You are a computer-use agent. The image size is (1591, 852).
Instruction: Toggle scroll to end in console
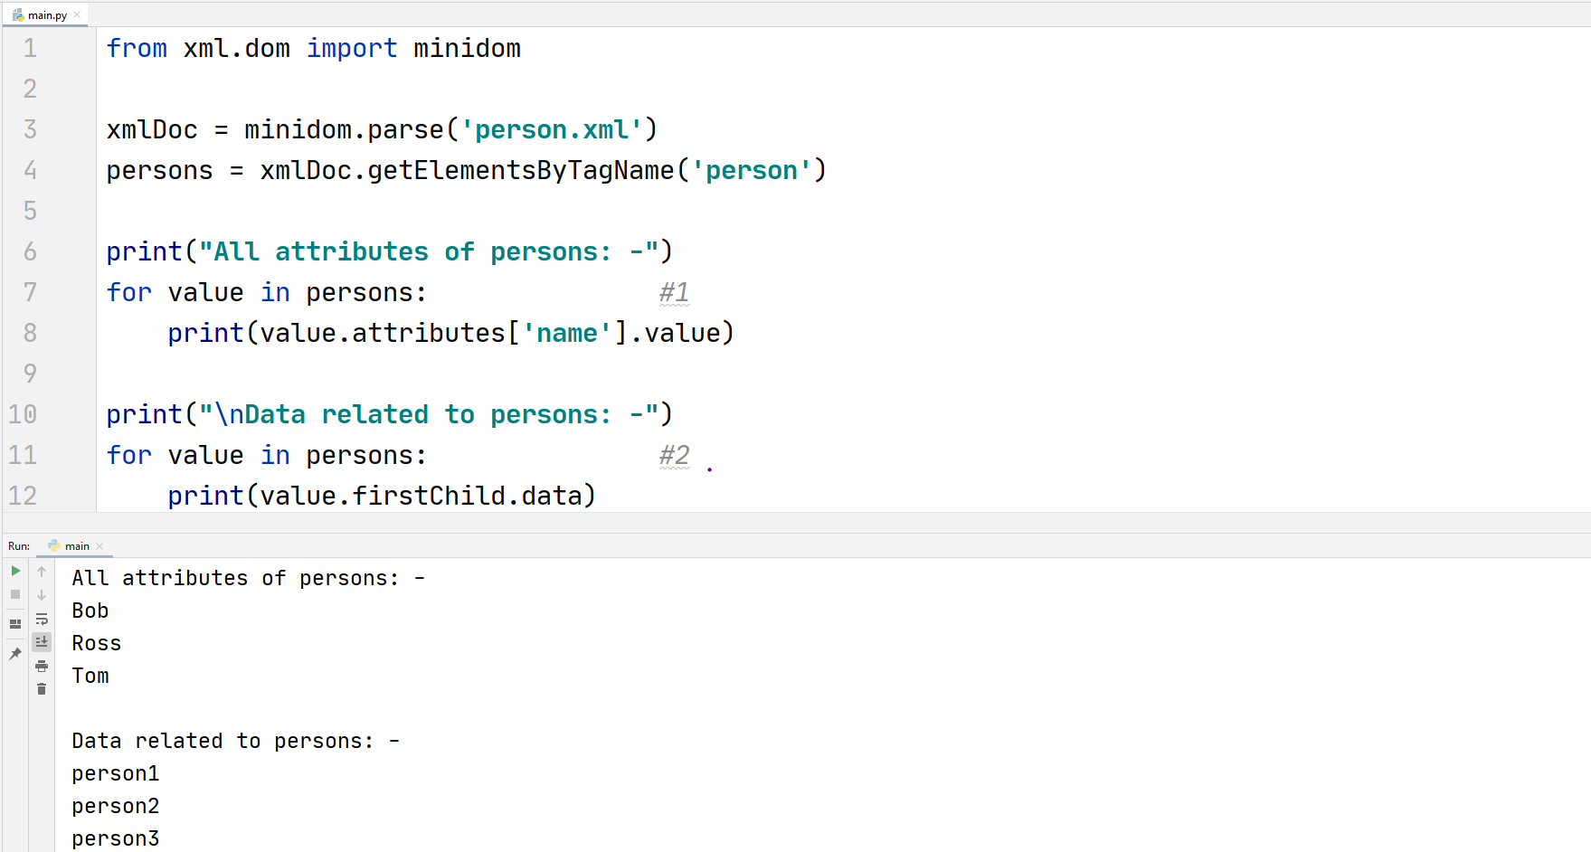tap(42, 641)
